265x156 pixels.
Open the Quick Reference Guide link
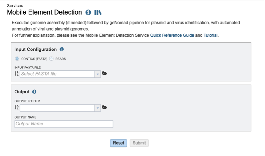[172, 35]
